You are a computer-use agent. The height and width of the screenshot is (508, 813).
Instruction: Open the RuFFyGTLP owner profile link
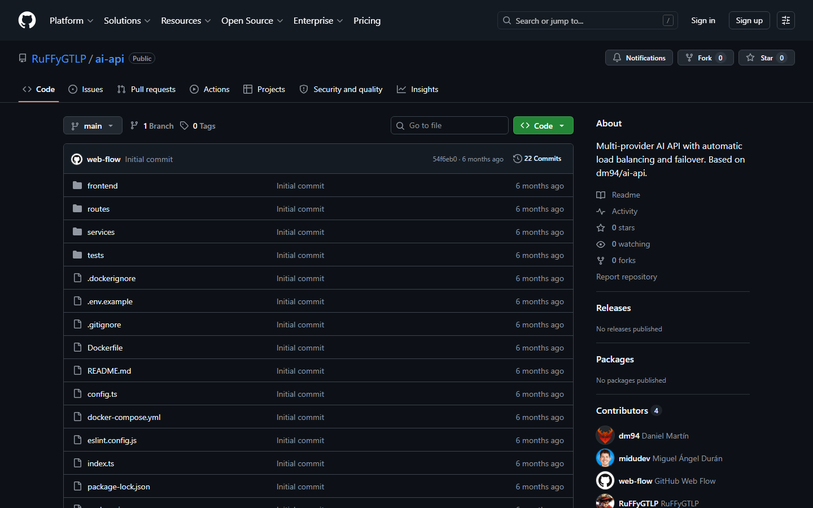click(59, 59)
